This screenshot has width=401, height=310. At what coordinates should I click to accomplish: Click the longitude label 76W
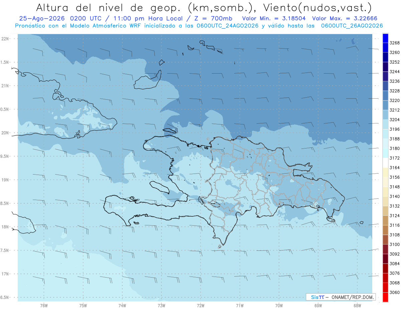(44, 306)
